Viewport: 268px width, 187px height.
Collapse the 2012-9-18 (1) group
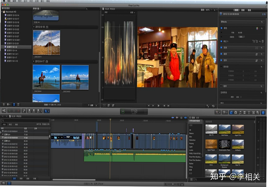pos(34,27)
